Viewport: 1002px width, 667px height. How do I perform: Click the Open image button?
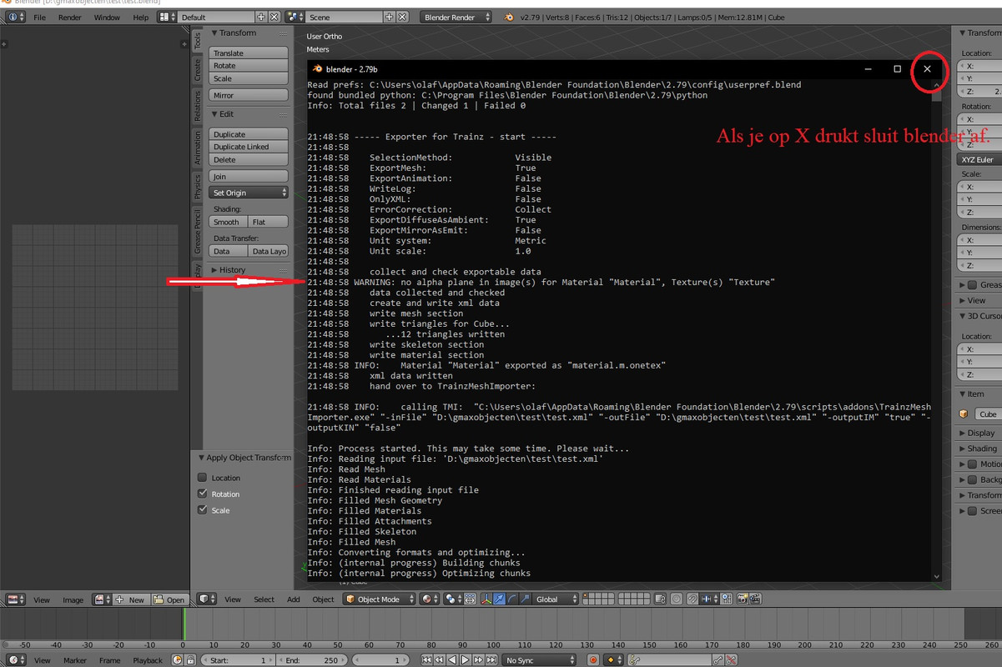[171, 599]
